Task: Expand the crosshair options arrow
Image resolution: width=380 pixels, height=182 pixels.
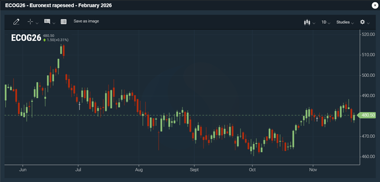Action: (37, 23)
